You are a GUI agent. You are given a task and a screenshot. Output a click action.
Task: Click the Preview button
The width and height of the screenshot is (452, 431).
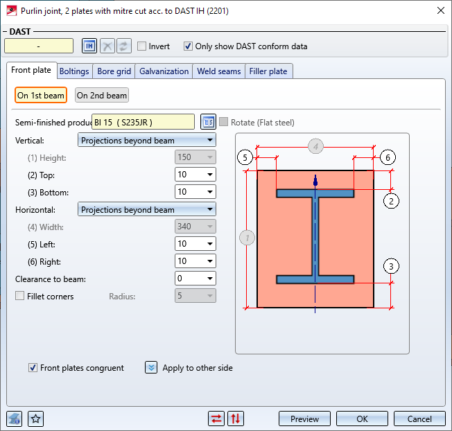click(x=304, y=419)
